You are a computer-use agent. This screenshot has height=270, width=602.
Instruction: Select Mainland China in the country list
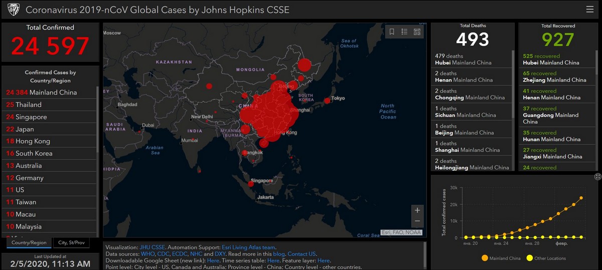(x=50, y=92)
